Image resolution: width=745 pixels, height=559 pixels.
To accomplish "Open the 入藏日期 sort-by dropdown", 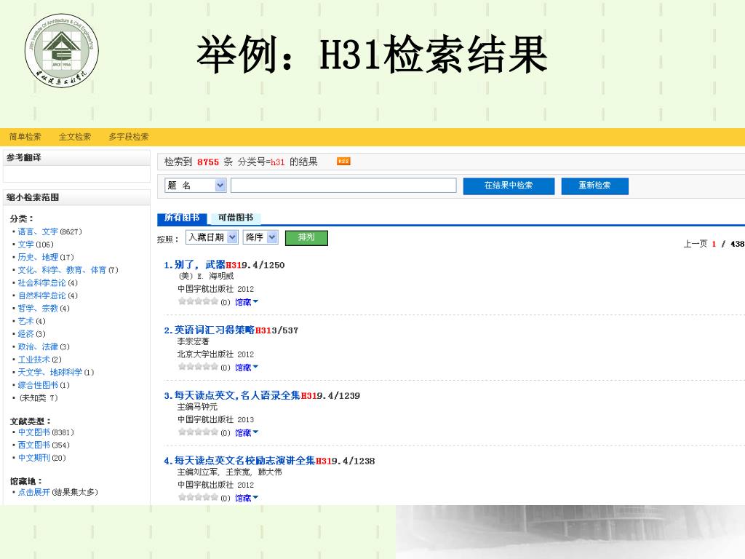I will pos(212,237).
